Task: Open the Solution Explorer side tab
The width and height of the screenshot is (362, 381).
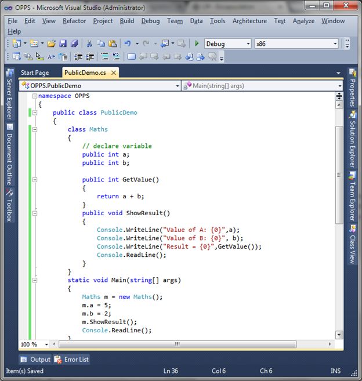Action: coord(353,139)
